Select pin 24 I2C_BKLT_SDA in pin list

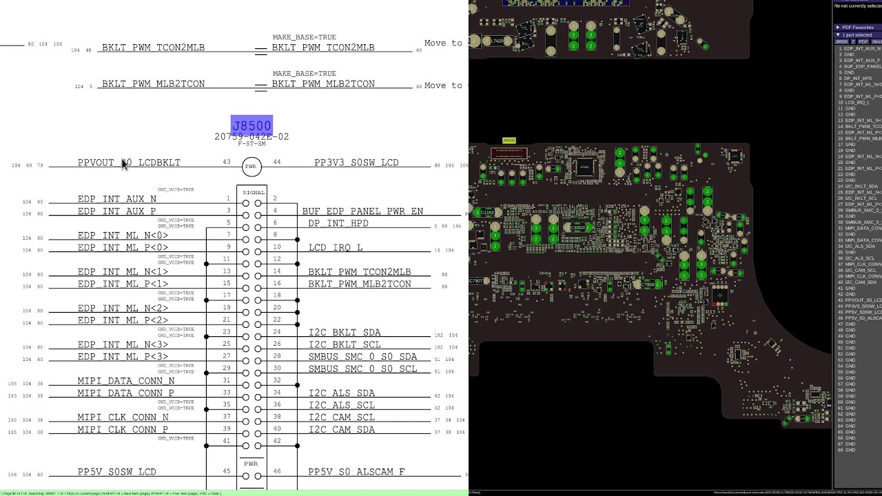tap(859, 186)
